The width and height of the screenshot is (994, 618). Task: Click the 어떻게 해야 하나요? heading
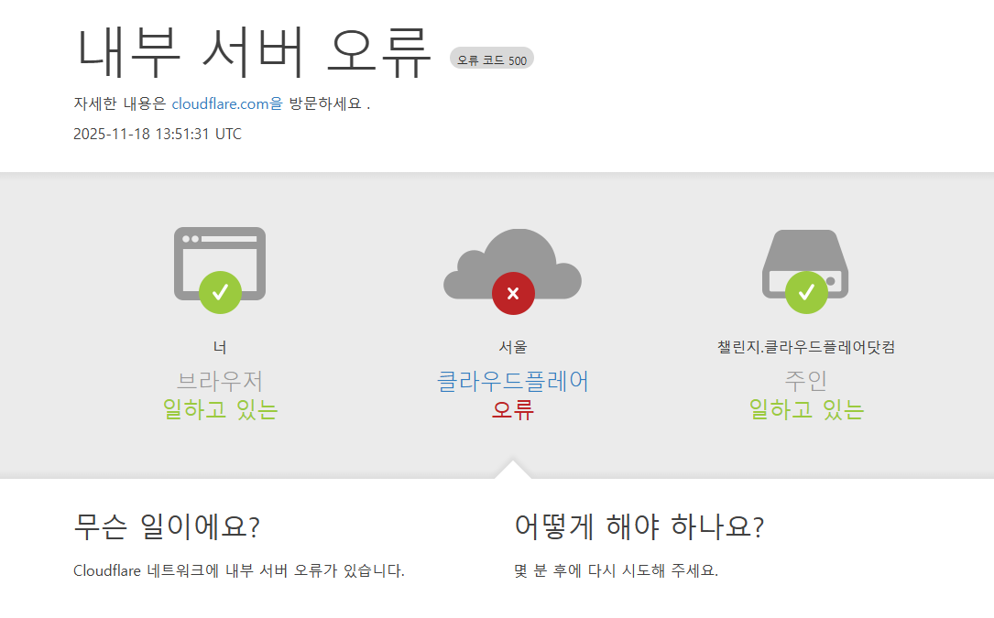639,526
